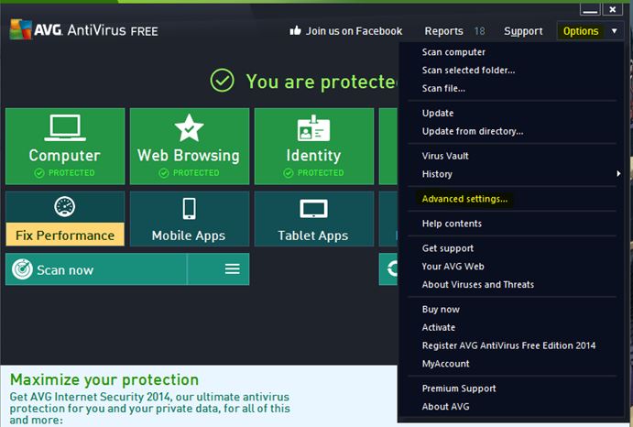This screenshot has height=427, width=633.
Task: Choose Scan selected folder... menu item
Action: (x=468, y=71)
